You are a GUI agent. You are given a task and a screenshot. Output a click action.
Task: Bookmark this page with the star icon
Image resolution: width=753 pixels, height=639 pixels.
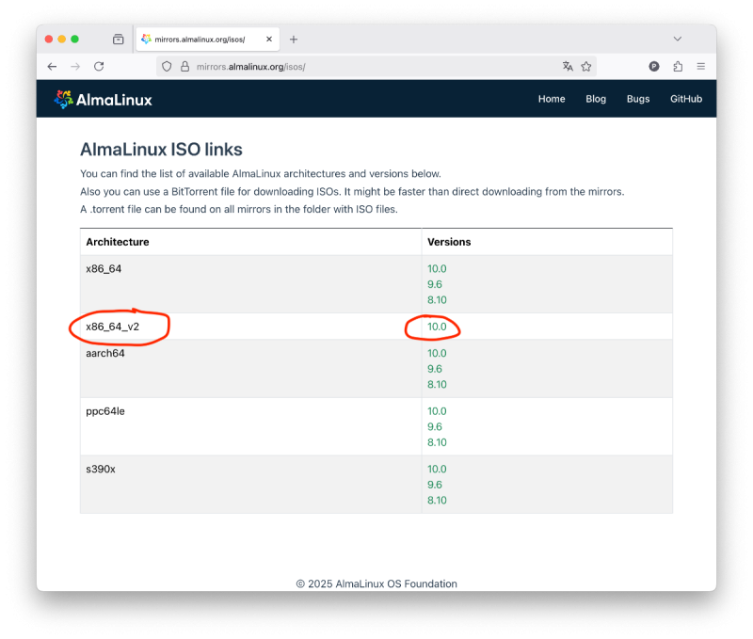pos(586,67)
